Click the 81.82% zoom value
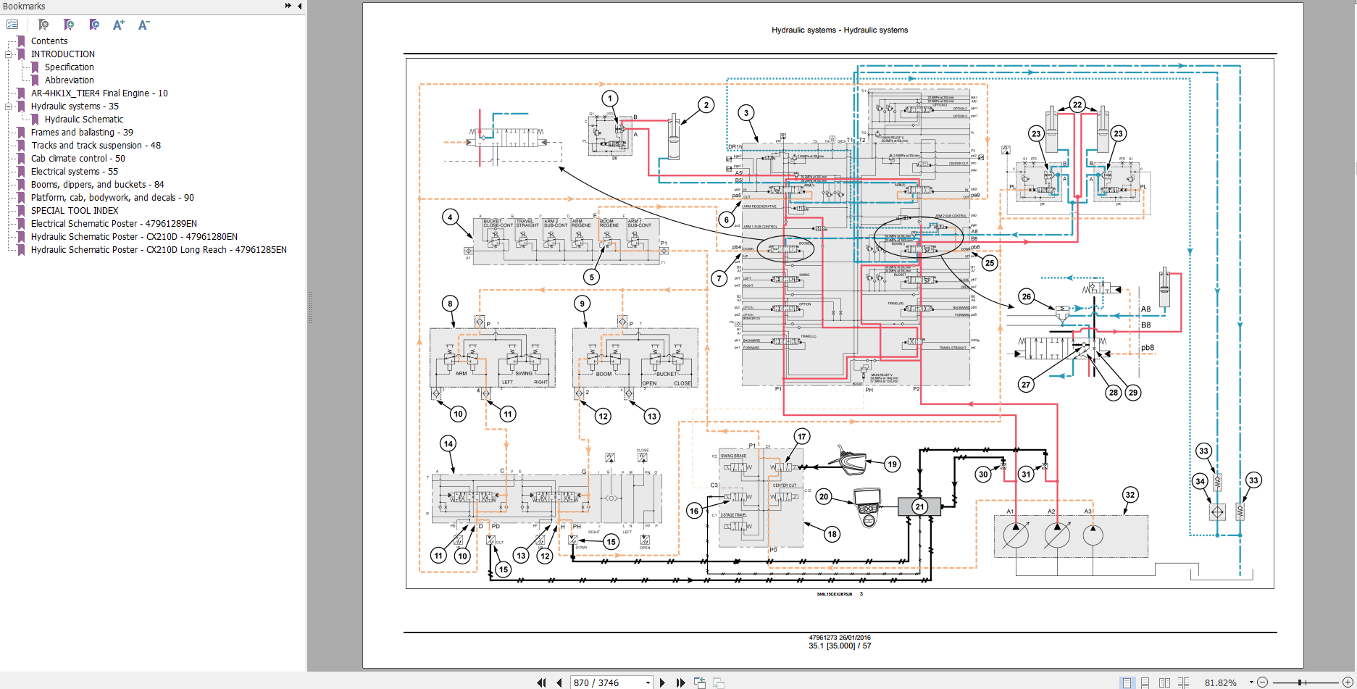Image resolution: width=1357 pixels, height=689 pixels. pyautogui.click(x=1220, y=682)
